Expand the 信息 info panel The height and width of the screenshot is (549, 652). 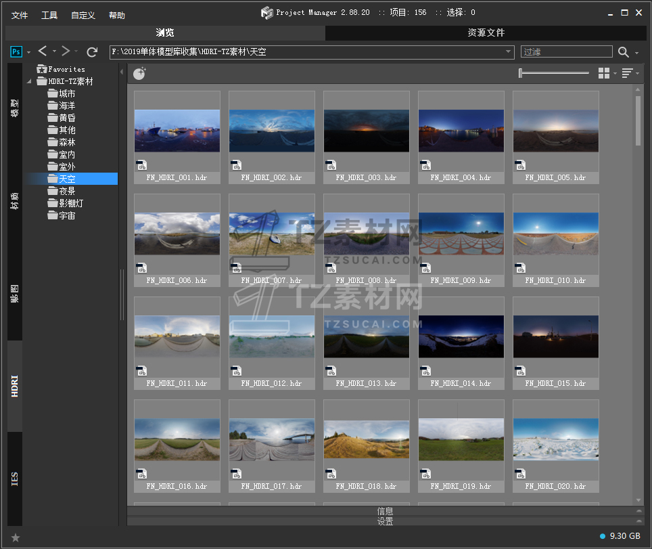[385, 511]
